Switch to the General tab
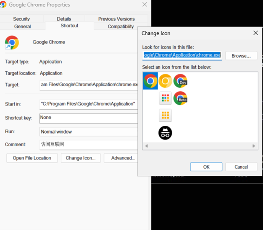Image resolution: width=263 pixels, height=230 pixels. click(22, 26)
